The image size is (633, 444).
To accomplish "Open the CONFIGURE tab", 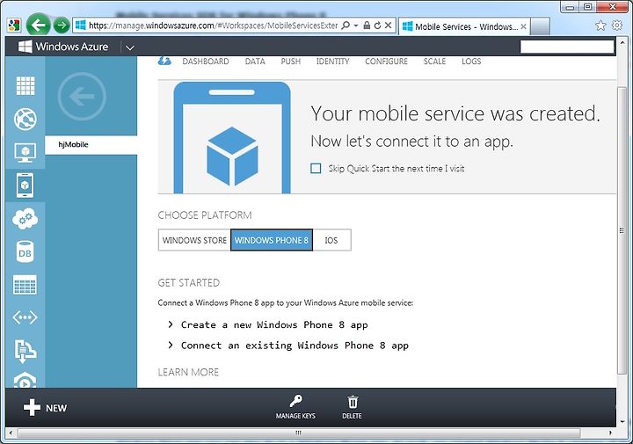I will [x=386, y=62].
